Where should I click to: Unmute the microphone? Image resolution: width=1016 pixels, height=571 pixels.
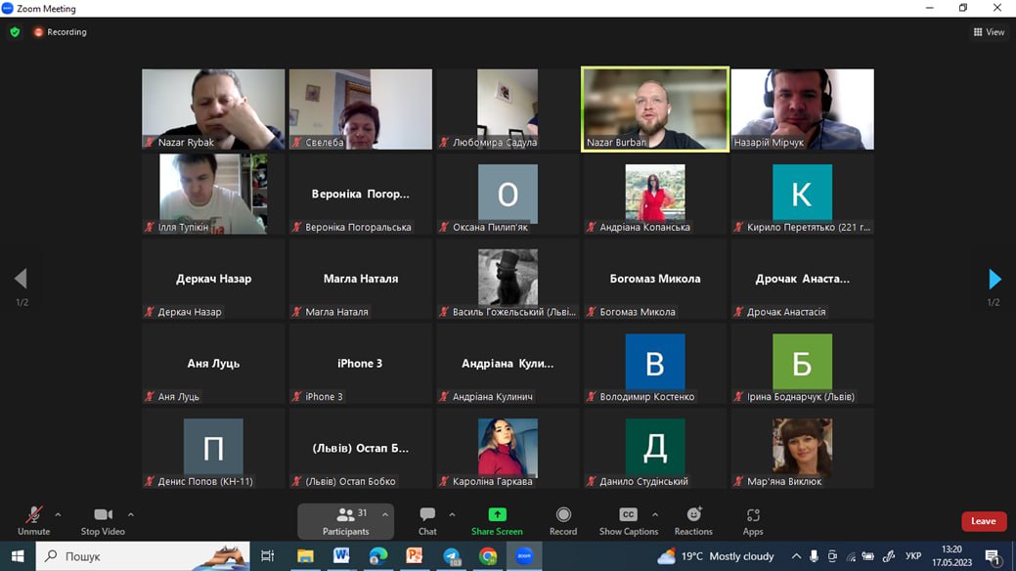(33, 520)
